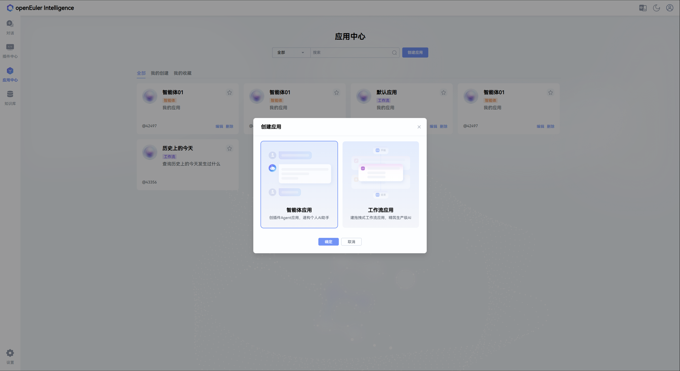
Task: Click the search input field
Action: click(x=350, y=53)
